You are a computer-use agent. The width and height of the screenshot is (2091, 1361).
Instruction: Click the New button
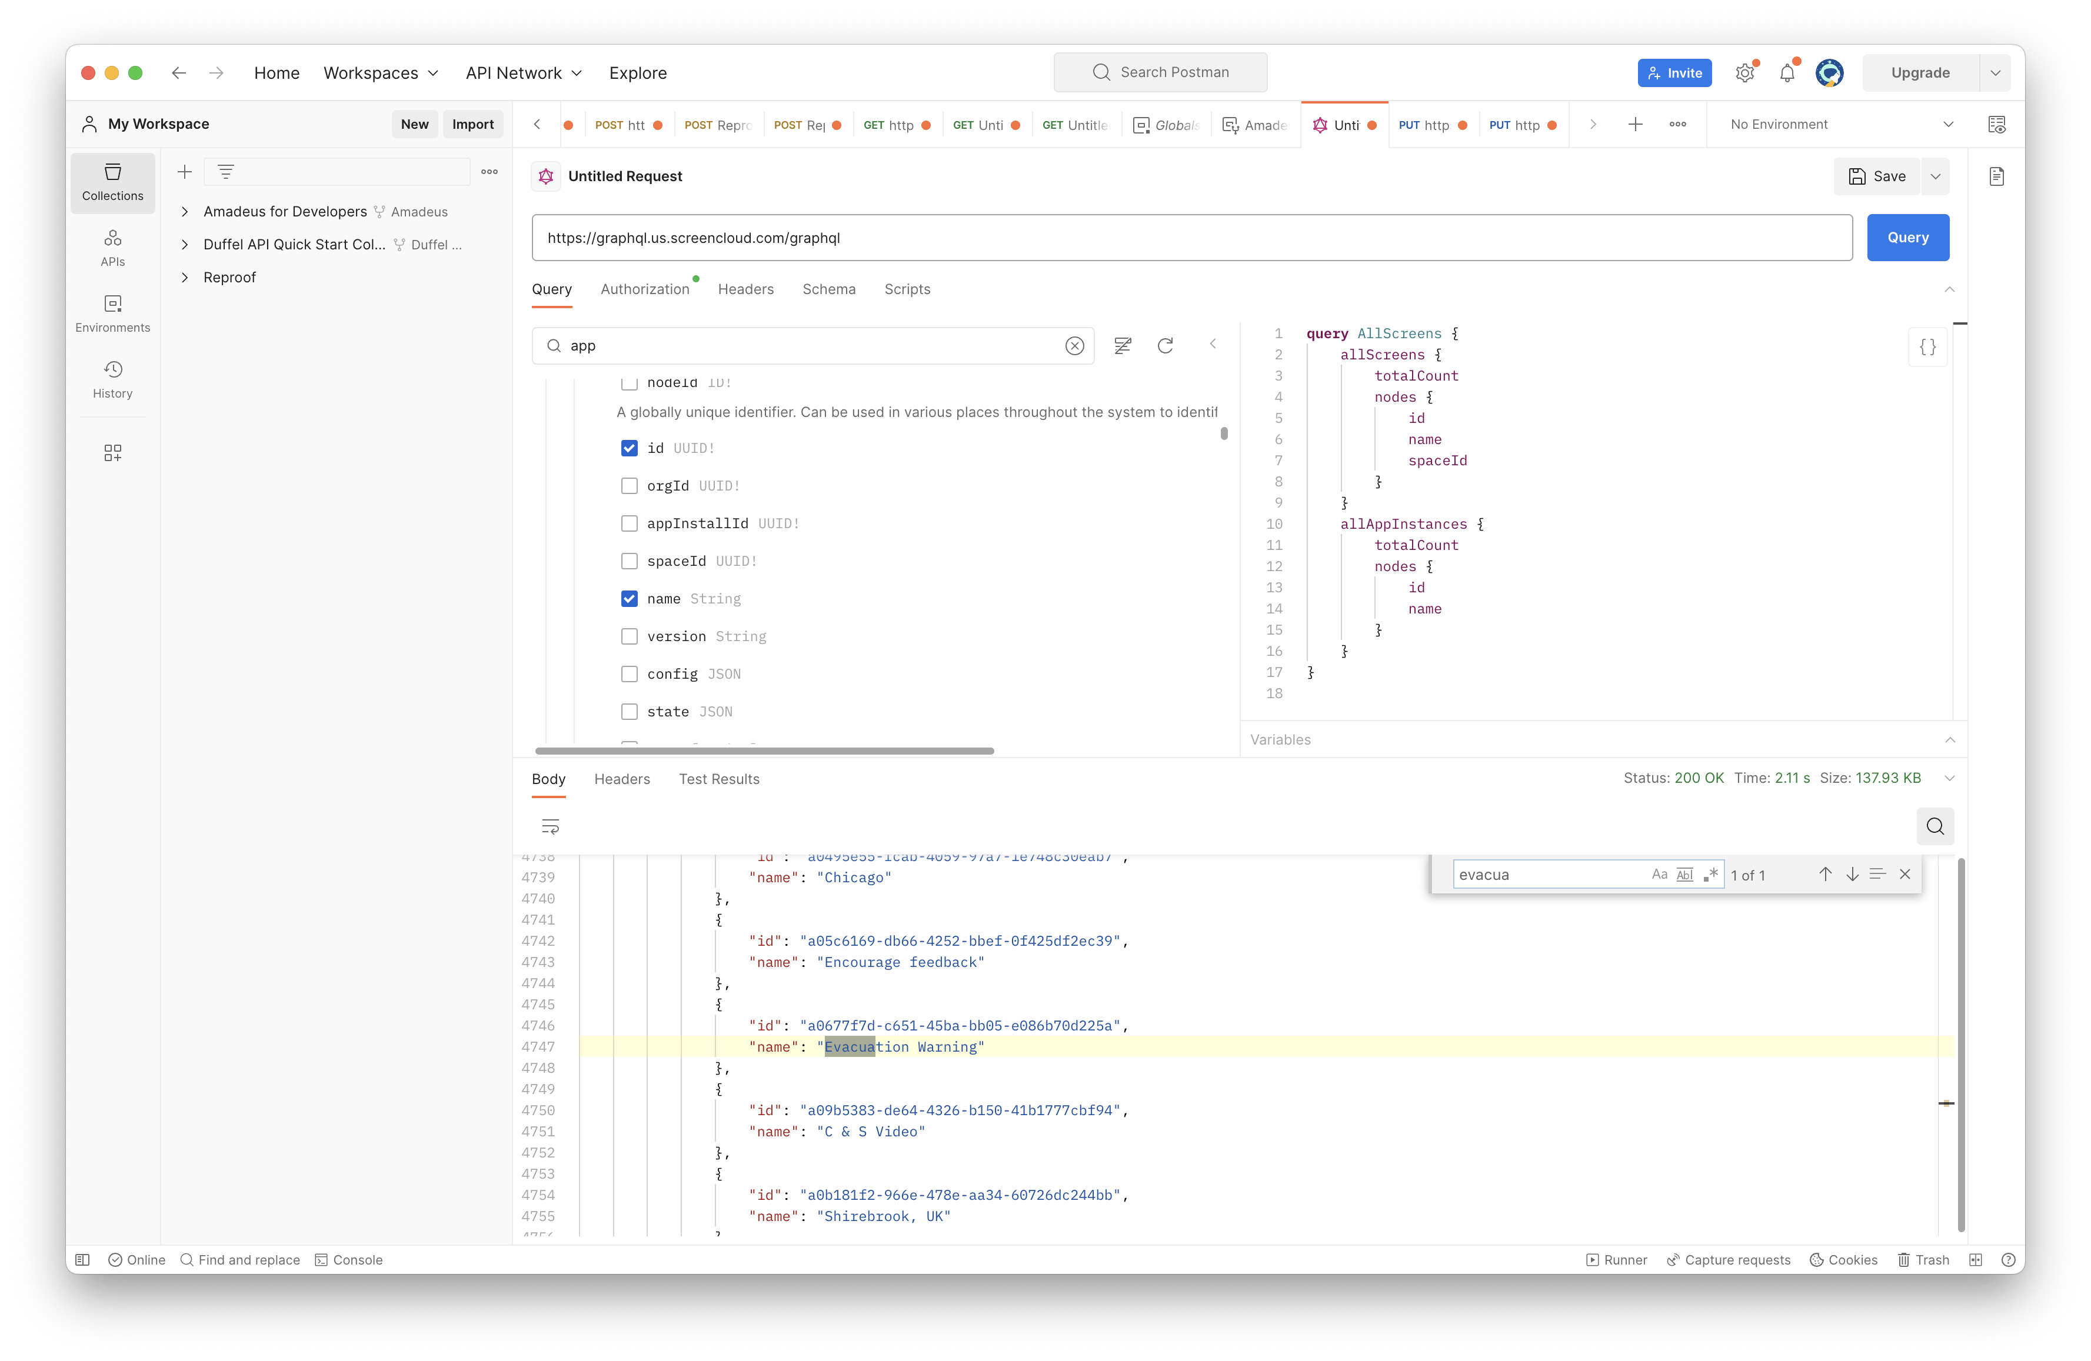(x=415, y=125)
